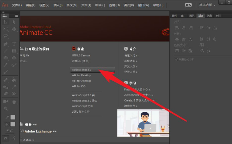Click the sync settings icon in title bar
Viewport: 232px width, 144px height.
(x=188, y=5)
